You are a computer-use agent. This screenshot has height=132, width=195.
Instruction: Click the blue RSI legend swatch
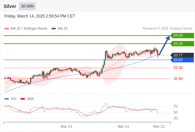(x=7, y=99)
